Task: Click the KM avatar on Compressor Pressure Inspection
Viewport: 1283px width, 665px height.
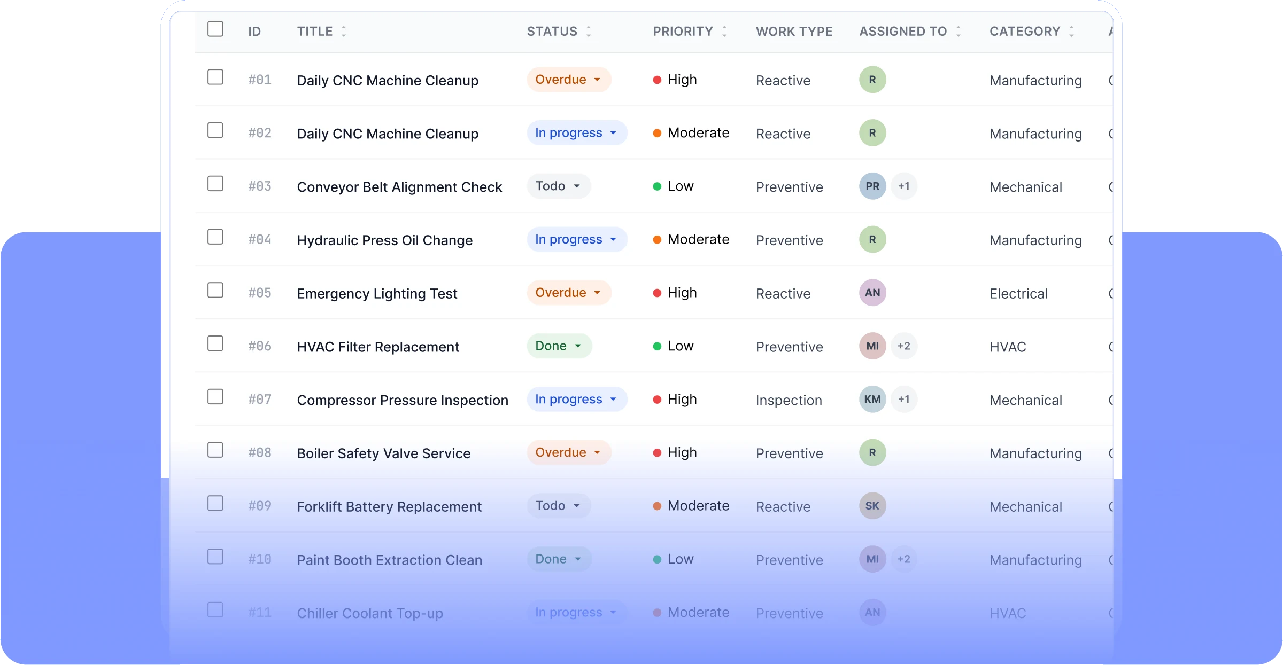Action: [872, 400]
